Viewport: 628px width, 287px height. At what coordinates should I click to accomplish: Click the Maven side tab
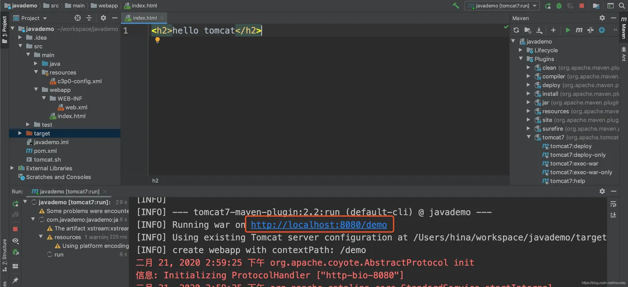(x=624, y=28)
